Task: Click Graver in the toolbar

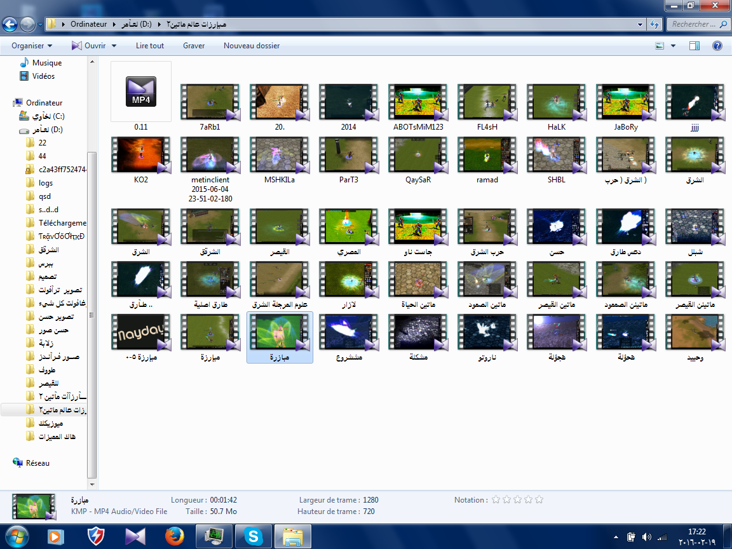Action: coord(194,46)
